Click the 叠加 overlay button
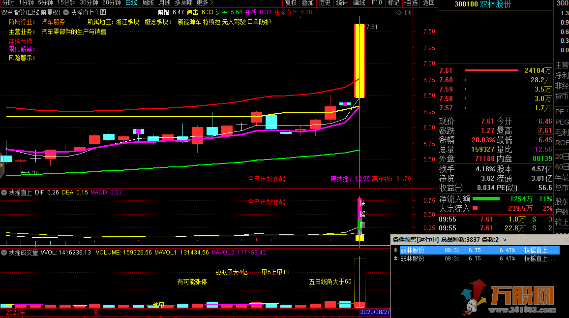Image resolution: width=569 pixels, height=318 pixels. click(x=308, y=3)
